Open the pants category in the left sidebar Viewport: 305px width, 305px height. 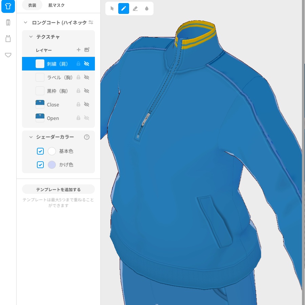pyautogui.click(x=8, y=22)
